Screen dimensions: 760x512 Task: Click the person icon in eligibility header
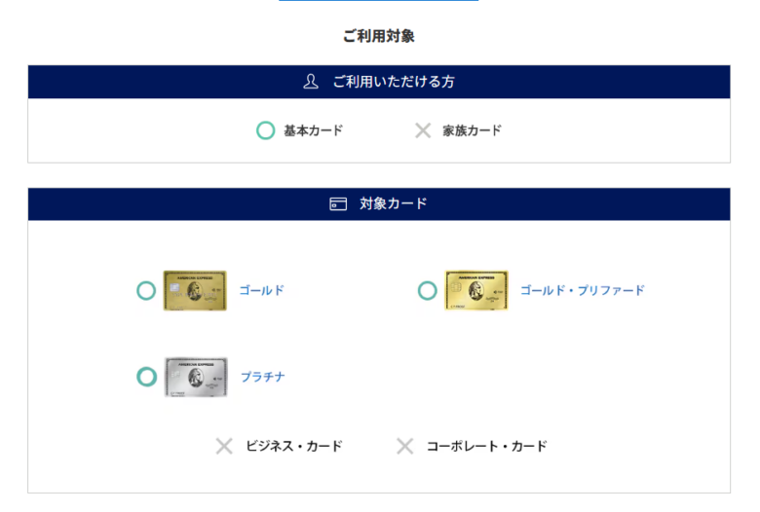click(311, 82)
